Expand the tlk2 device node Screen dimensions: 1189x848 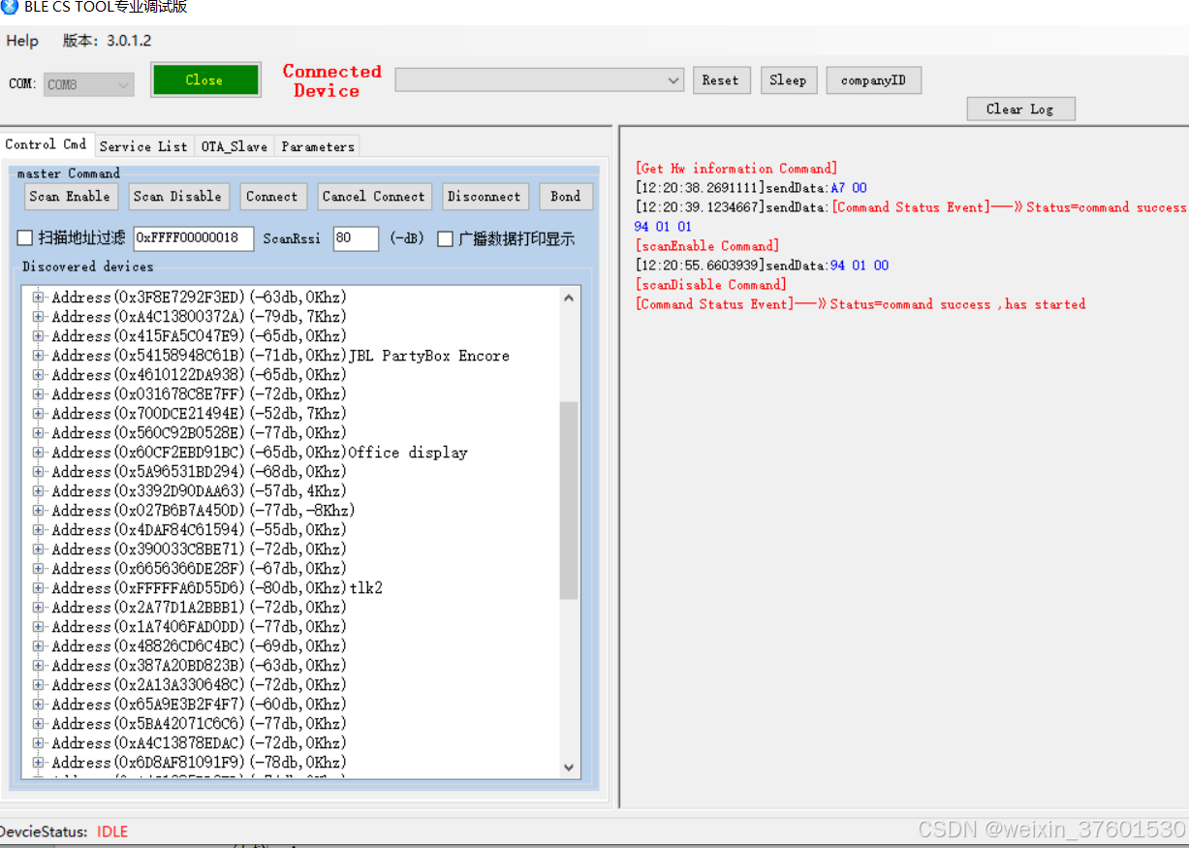point(38,588)
